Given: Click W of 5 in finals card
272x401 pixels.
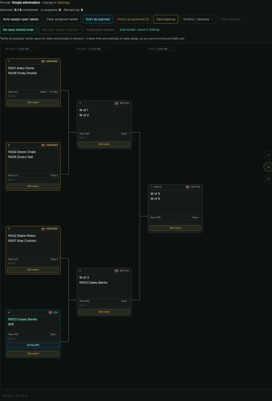Looking at the screenshot, I should click(155, 194).
